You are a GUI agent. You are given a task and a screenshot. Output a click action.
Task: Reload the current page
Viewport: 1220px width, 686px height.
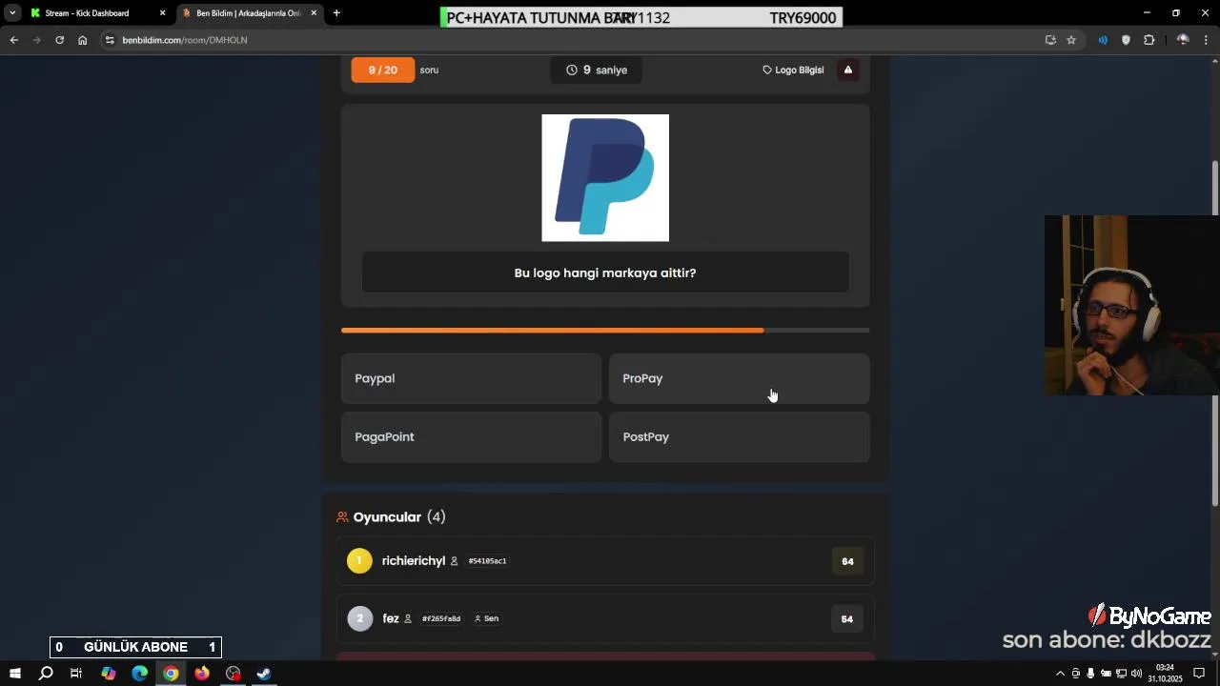(59, 40)
